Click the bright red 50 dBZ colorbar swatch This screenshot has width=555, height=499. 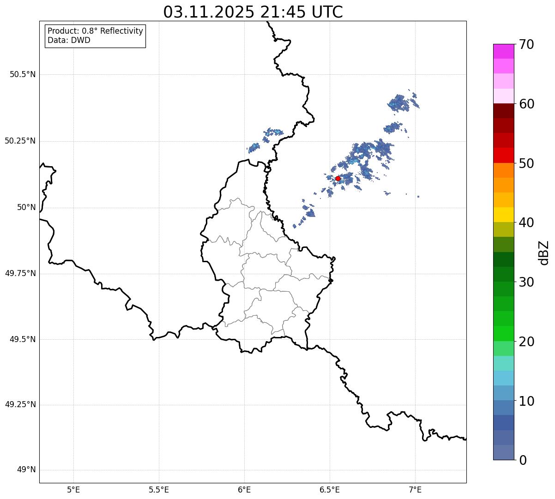pyautogui.click(x=504, y=155)
